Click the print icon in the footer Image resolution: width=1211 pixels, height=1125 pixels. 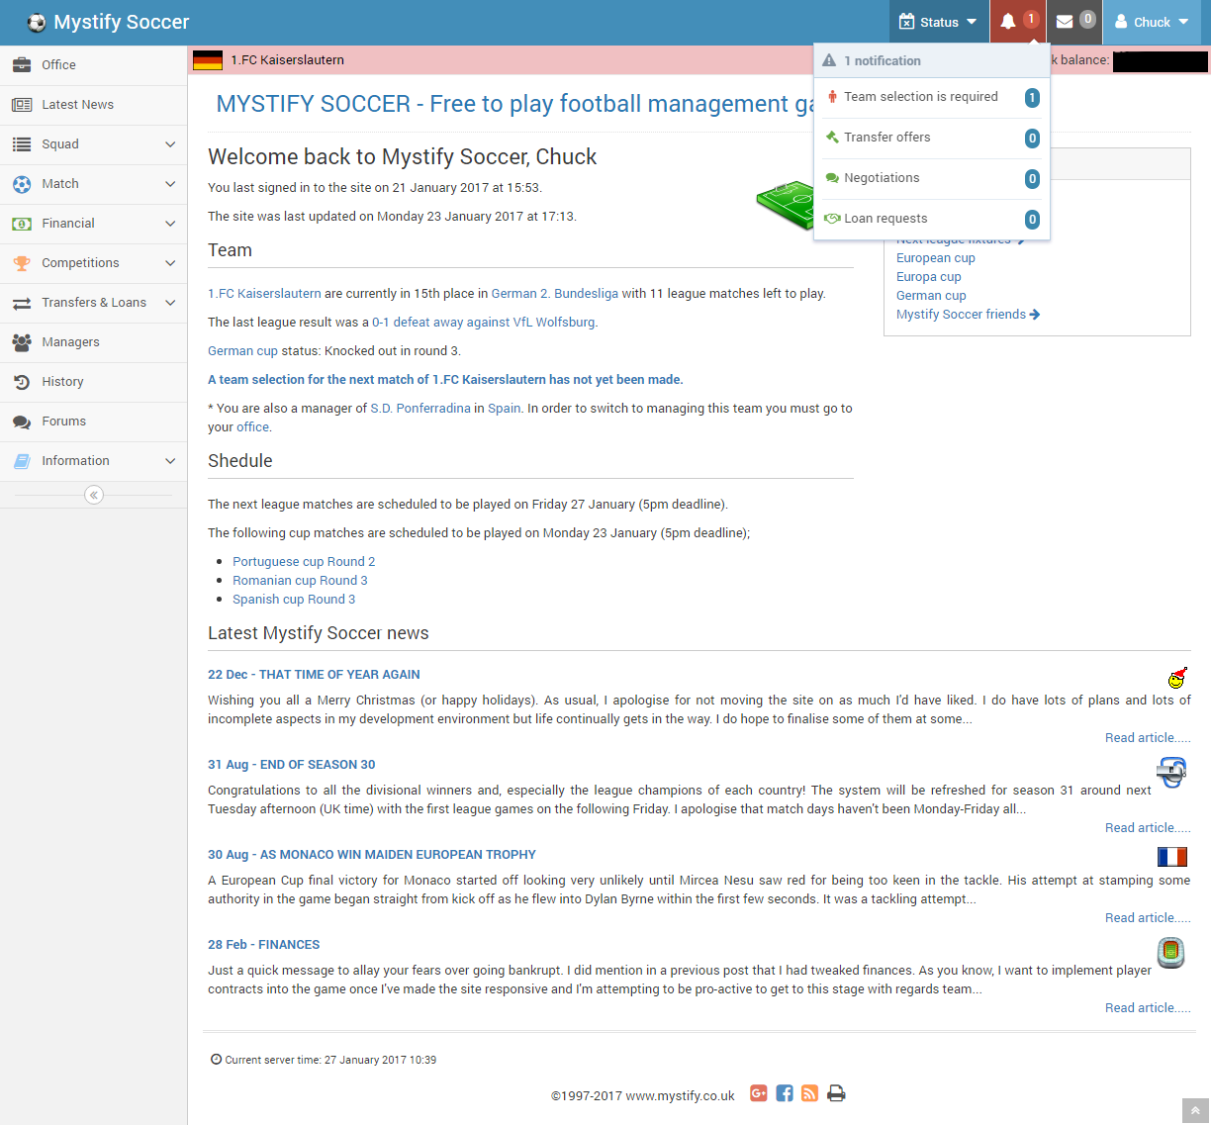(836, 1093)
